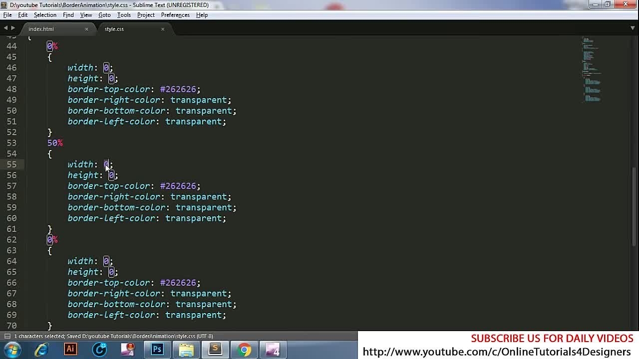This screenshot has height=359, width=639.
Task: Click the closing brace on line 52
Action: [49, 132]
